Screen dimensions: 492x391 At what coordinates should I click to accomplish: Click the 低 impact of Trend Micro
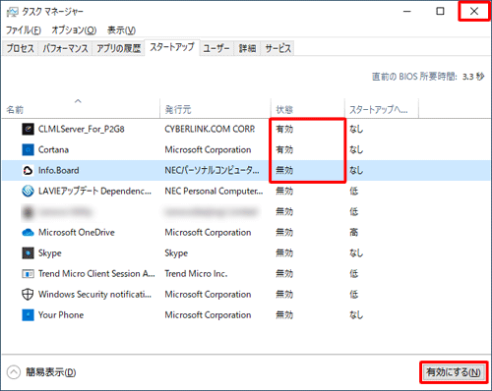354,274
